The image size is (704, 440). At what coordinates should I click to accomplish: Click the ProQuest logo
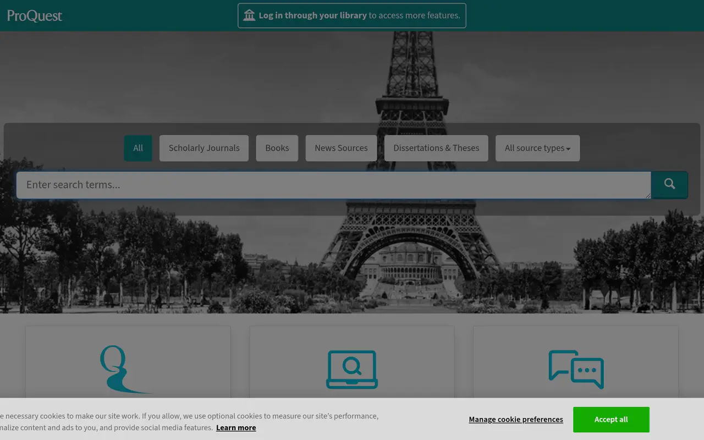tap(35, 15)
